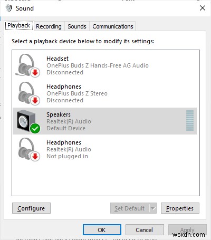The width and height of the screenshot is (211, 240).
Task: Click the red down arrow on Headset
Action: [x=35, y=72]
